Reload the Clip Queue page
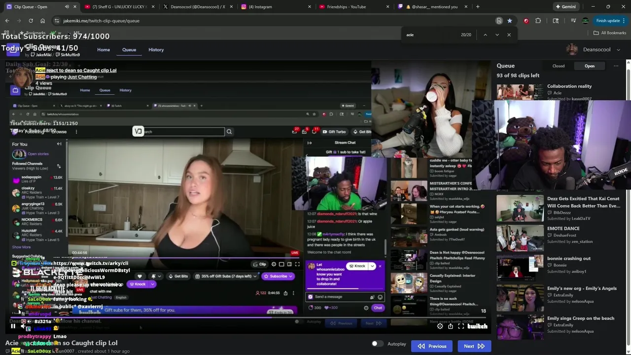631x355 pixels. click(x=31, y=21)
